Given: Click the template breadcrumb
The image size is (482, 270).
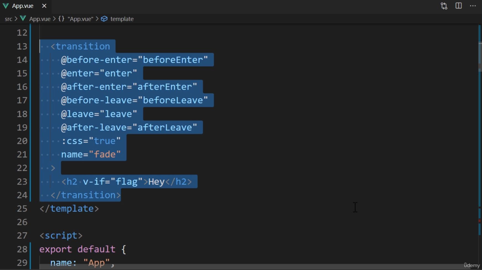Looking at the screenshot, I should 122,19.
